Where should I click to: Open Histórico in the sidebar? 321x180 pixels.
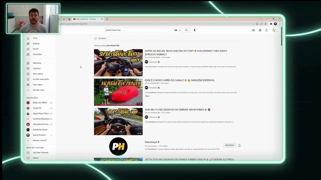(37, 68)
